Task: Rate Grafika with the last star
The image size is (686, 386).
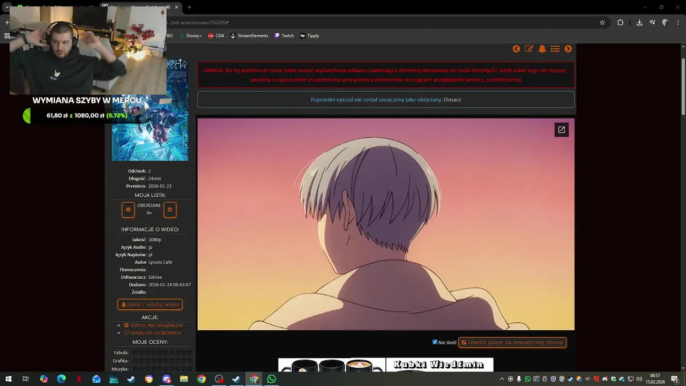Action: (190, 361)
